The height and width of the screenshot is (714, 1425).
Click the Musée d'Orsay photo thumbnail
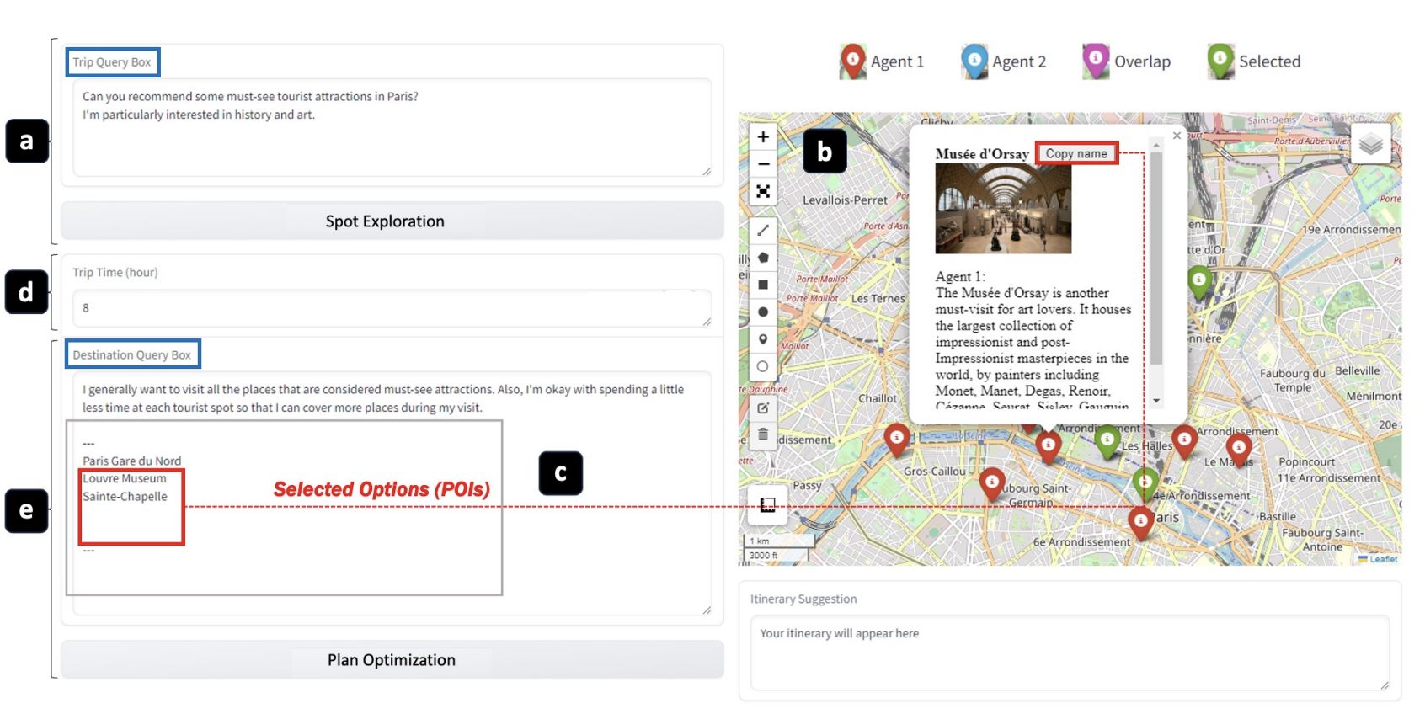click(1003, 209)
